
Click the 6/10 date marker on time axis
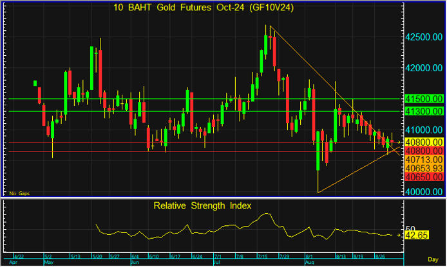[154, 257]
